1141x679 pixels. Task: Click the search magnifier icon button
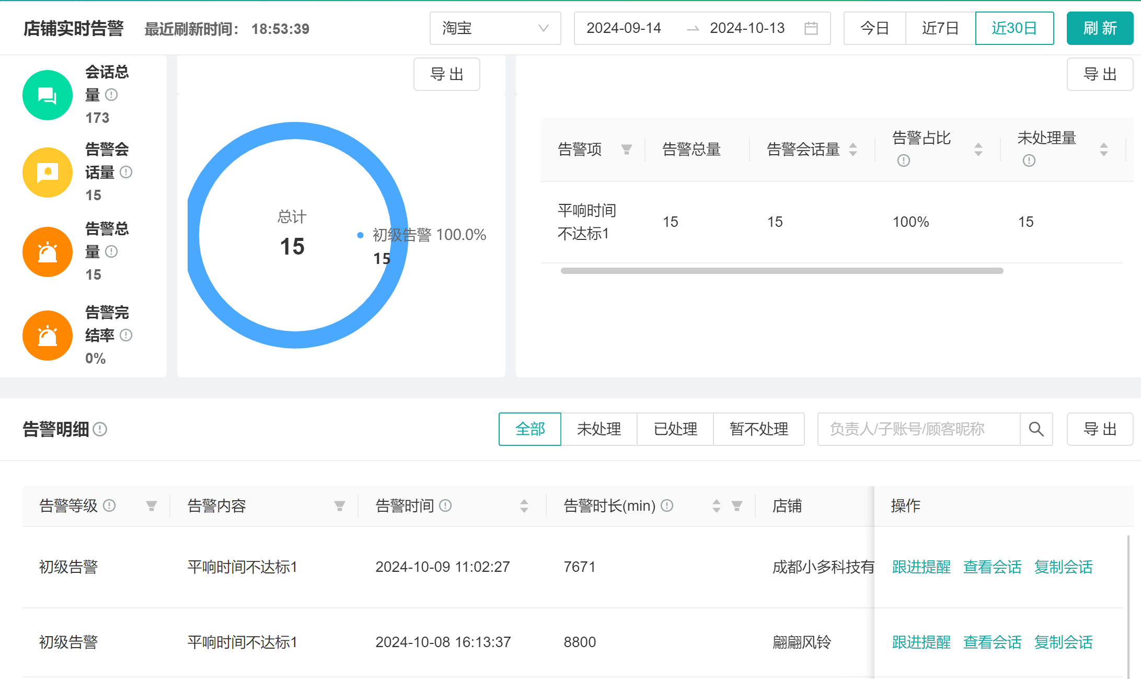click(1036, 429)
